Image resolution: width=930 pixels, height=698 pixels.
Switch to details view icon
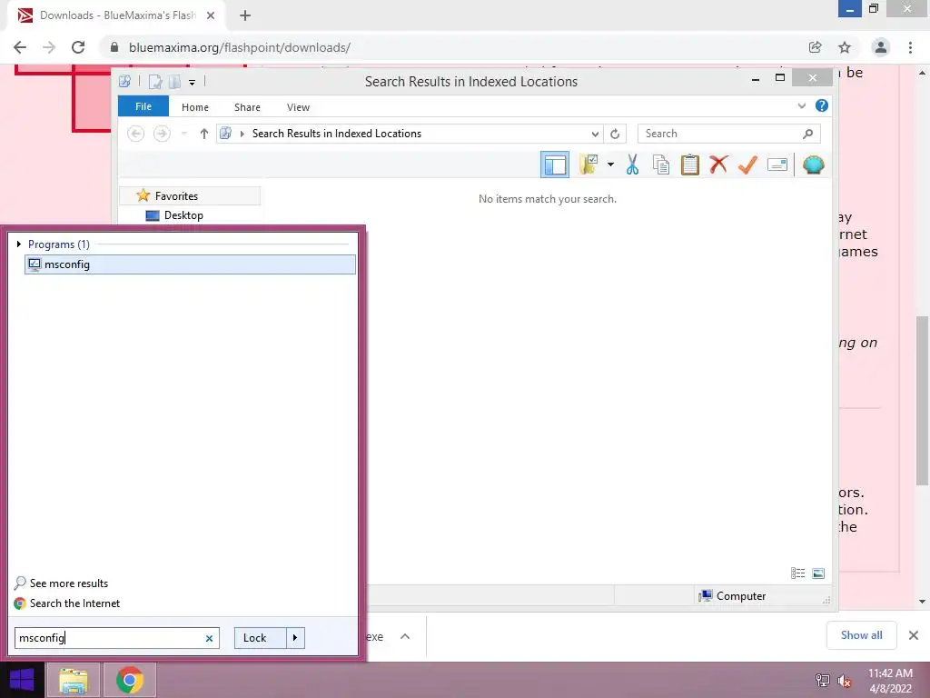click(x=797, y=573)
